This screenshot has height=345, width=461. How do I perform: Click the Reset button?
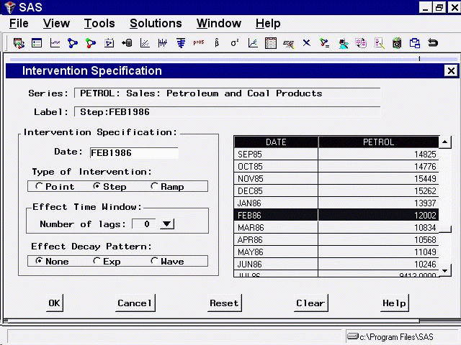224,303
